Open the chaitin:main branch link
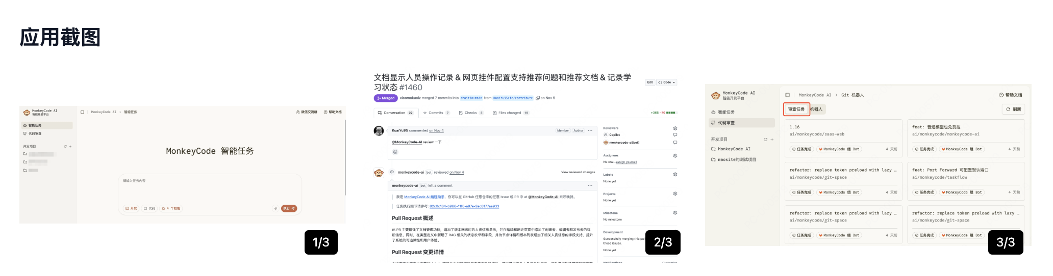Screen dimensions: 1053x276 pyautogui.click(x=471, y=98)
